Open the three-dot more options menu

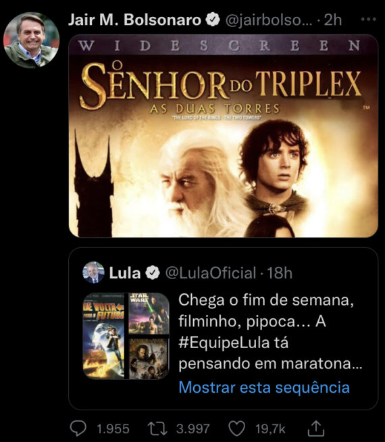368,20
